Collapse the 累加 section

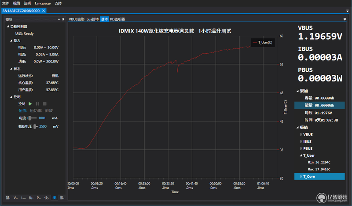(x=298, y=91)
